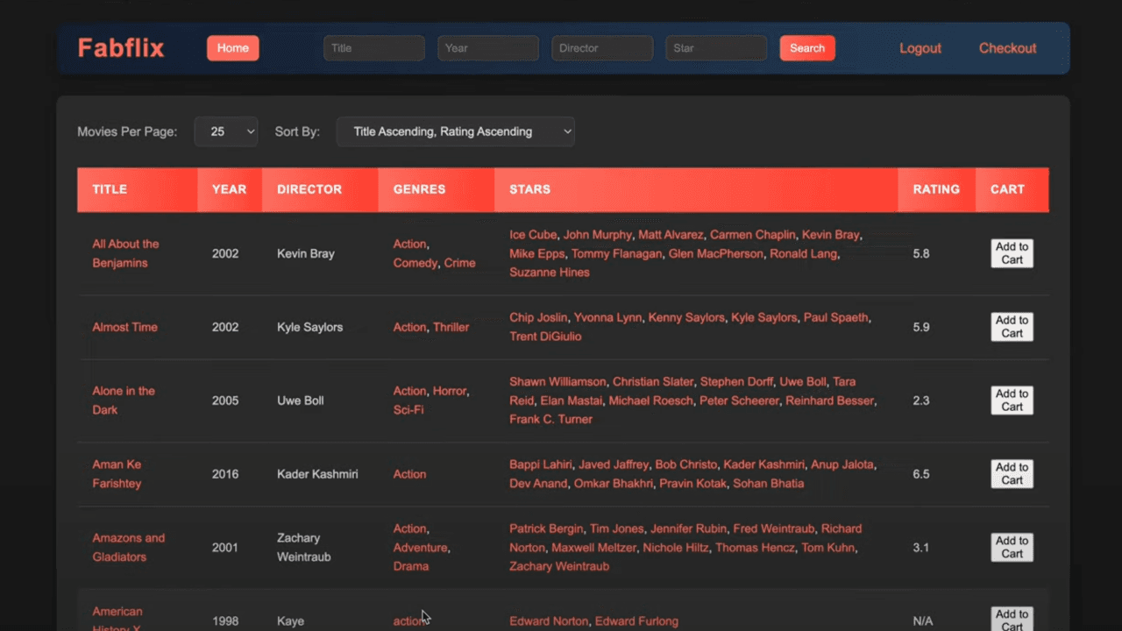Add 'All About the Benjamins' to cart

point(1012,253)
